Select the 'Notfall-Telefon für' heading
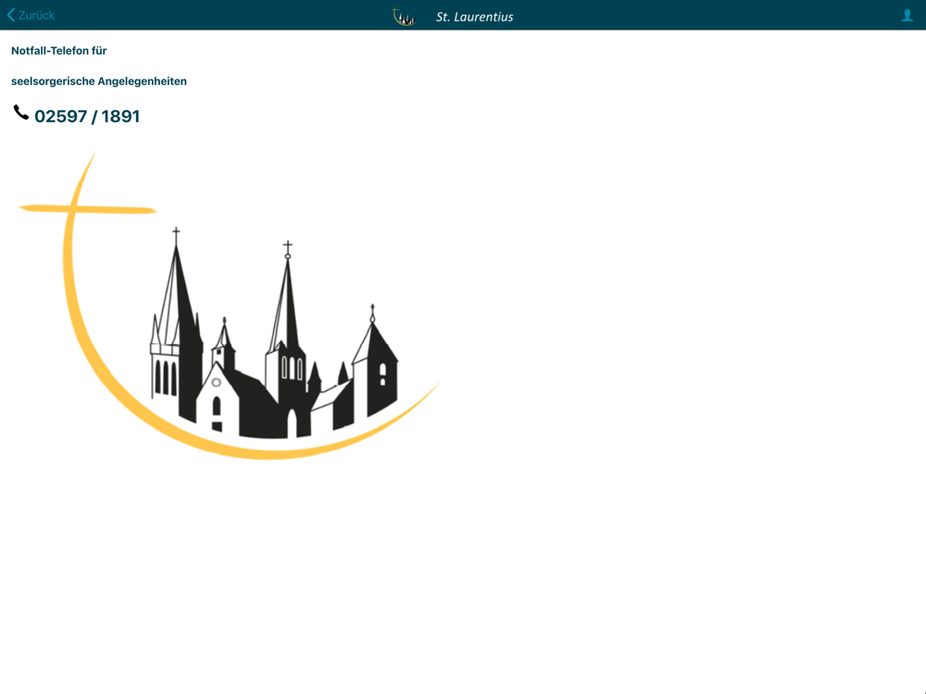 (59, 51)
